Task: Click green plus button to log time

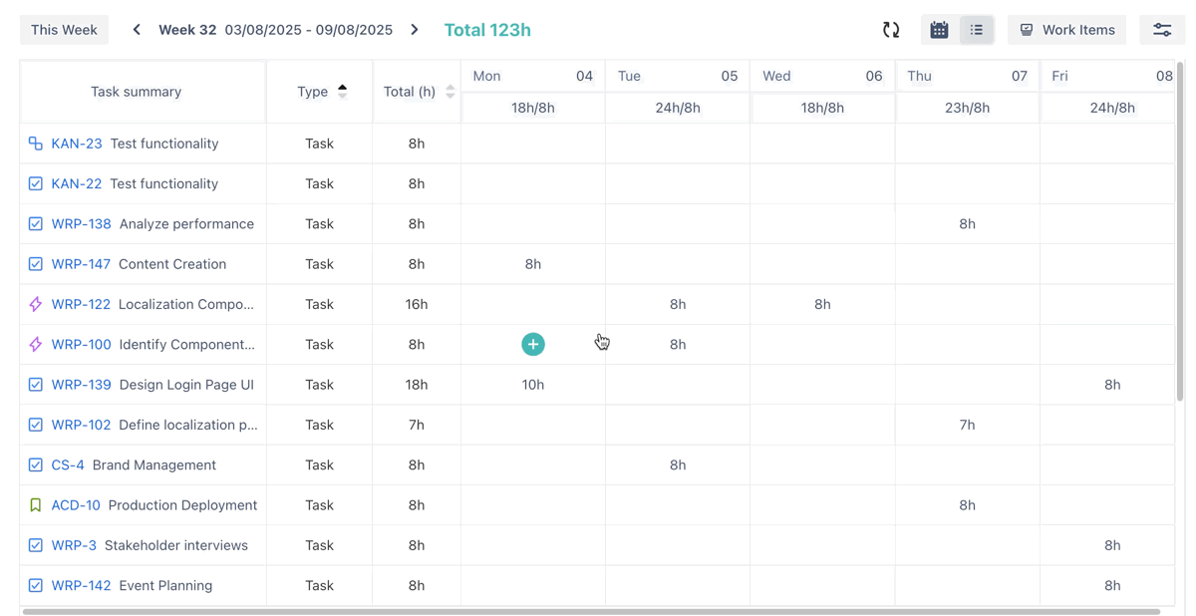Action: point(533,344)
